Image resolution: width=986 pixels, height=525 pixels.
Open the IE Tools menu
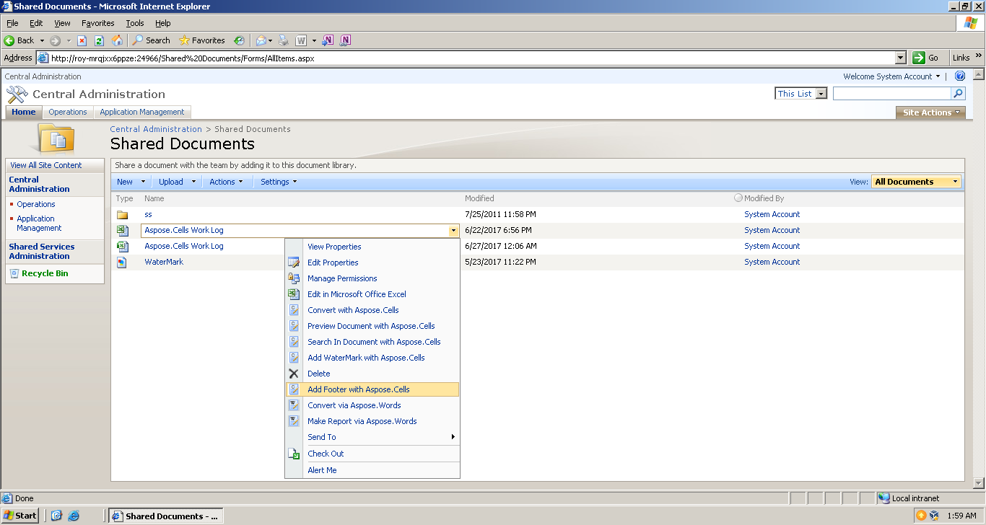pyautogui.click(x=135, y=23)
